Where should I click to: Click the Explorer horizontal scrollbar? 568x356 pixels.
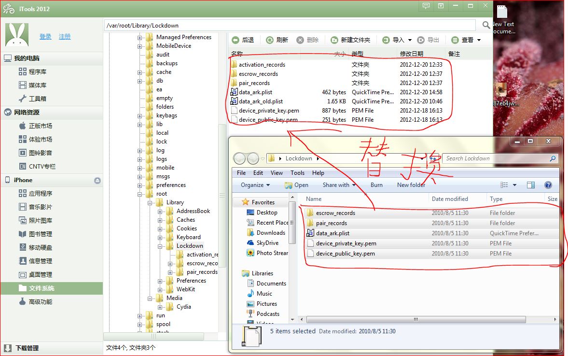(x=416, y=319)
